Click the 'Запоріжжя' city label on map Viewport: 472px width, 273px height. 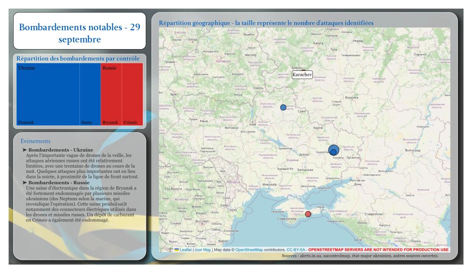click(305, 170)
